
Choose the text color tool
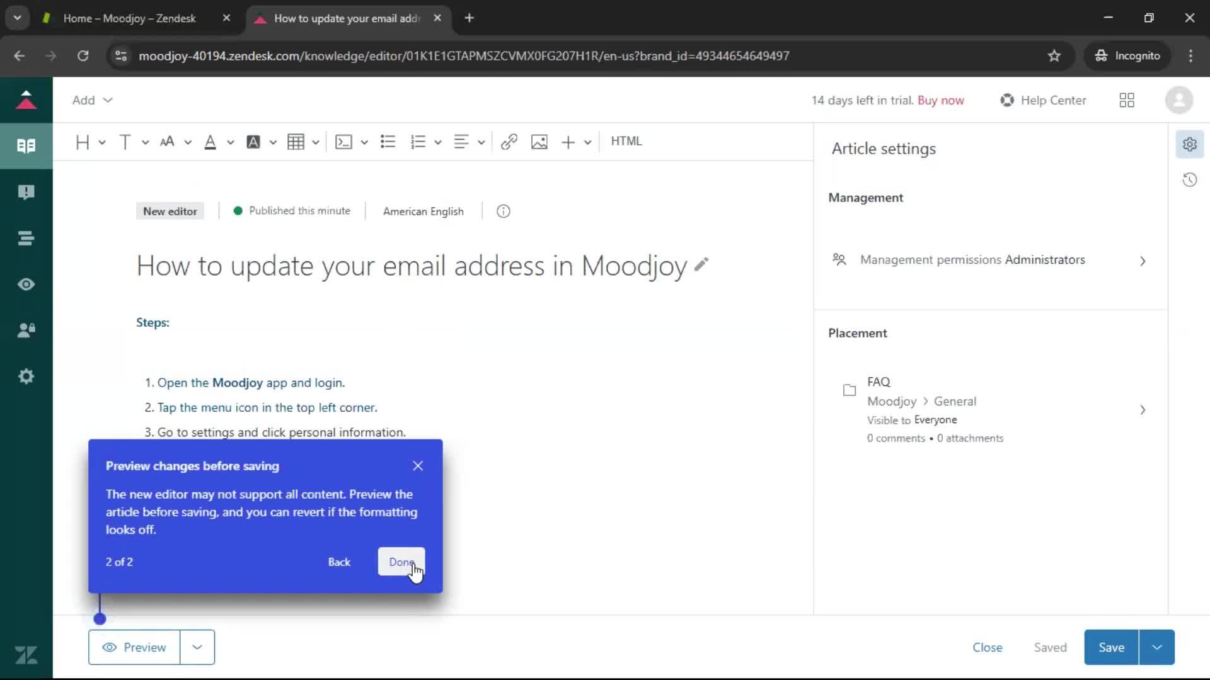[210, 142]
